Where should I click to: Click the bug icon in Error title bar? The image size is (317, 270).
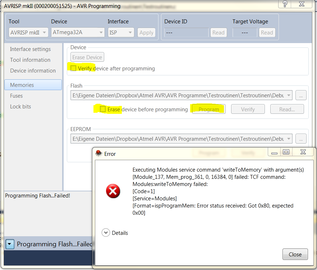click(98, 153)
